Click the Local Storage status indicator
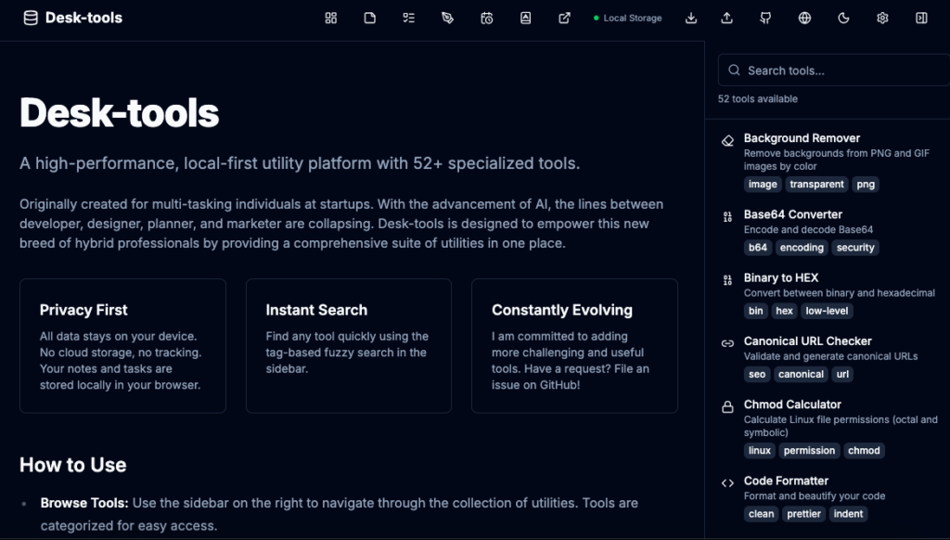 628,18
